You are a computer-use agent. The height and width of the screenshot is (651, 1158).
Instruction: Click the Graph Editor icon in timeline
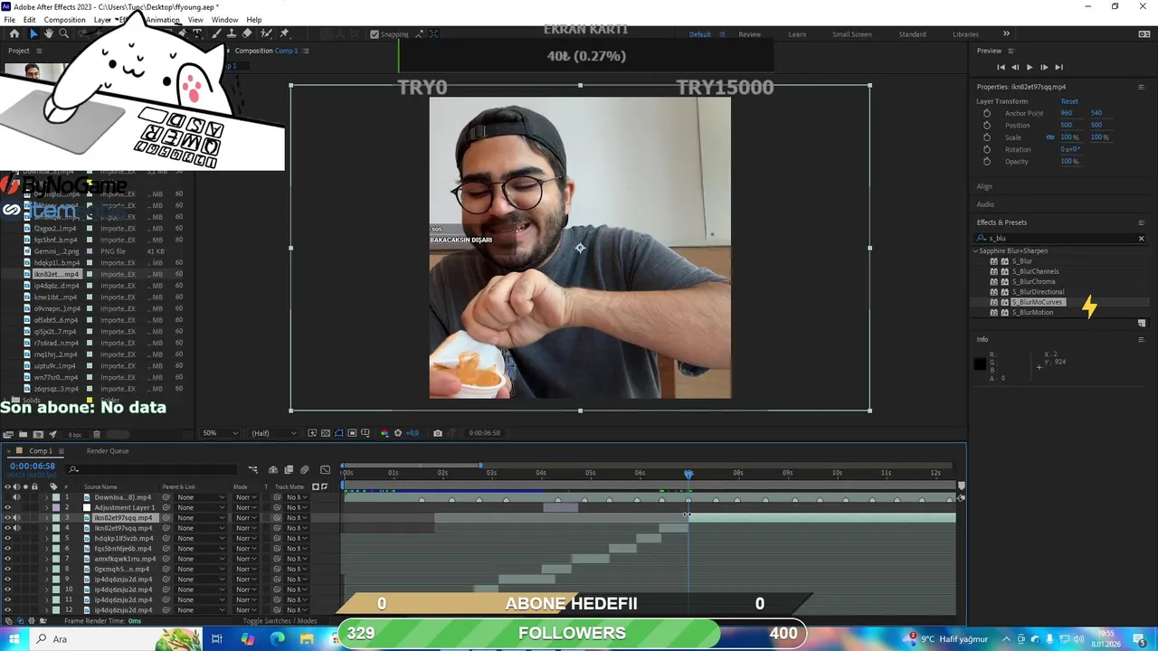pos(326,469)
